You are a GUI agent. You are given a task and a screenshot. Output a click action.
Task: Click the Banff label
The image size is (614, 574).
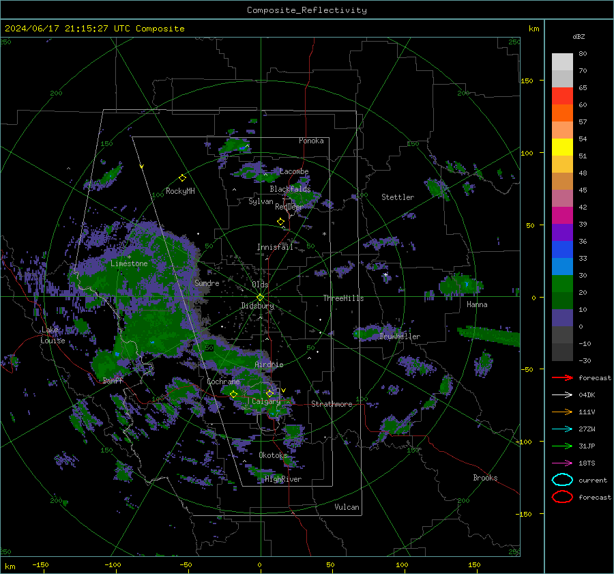[x=113, y=380]
